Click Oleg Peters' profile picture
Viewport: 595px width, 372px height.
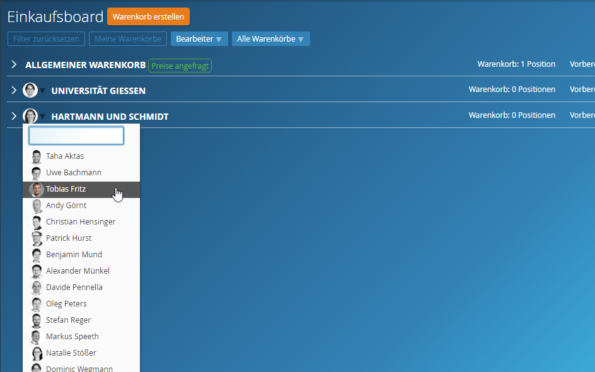pyautogui.click(x=37, y=304)
